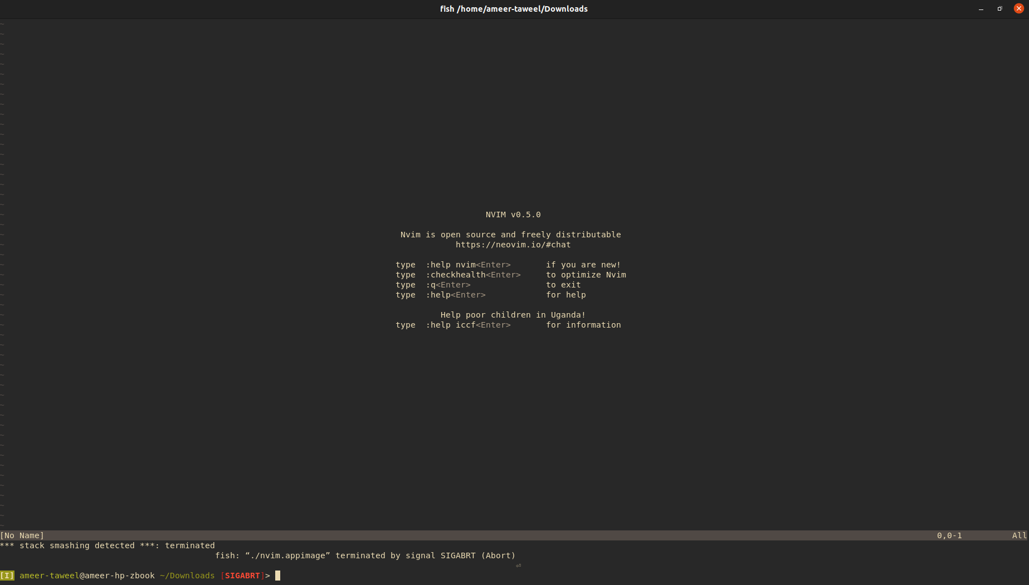
Task: Click the fish /home/ameer-taweel/Downloads titlebar text
Action: pos(513,9)
